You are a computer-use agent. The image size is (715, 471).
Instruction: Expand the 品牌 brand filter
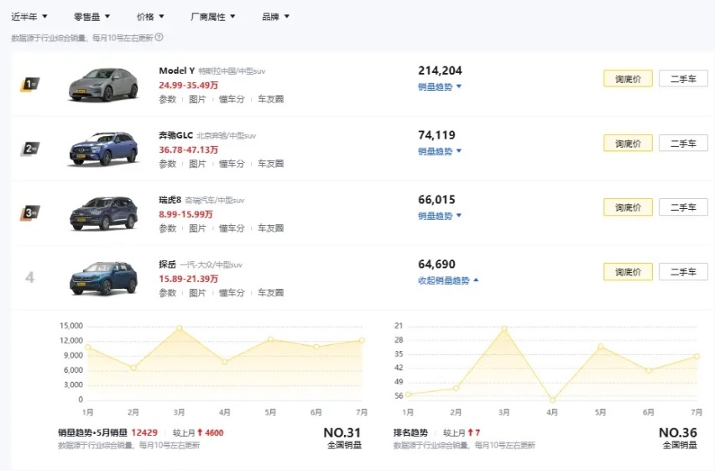click(x=275, y=17)
